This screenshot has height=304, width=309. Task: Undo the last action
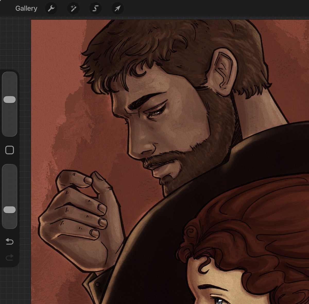[x=10, y=241]
